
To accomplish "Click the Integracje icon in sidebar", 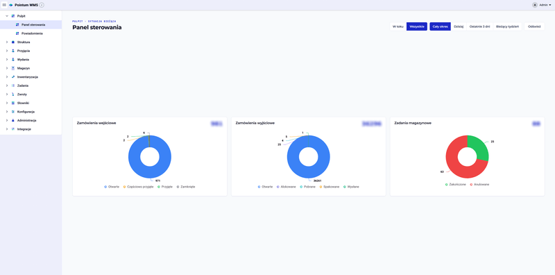I will pos(13,129).
